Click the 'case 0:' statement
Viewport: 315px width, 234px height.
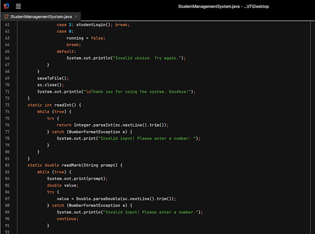(x=65, y=31)
